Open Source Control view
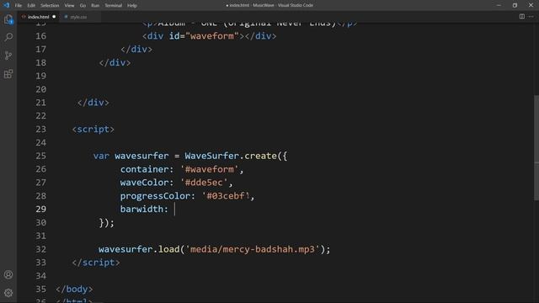Viewport: 539px width, 303px height. [x=8, y=56]
